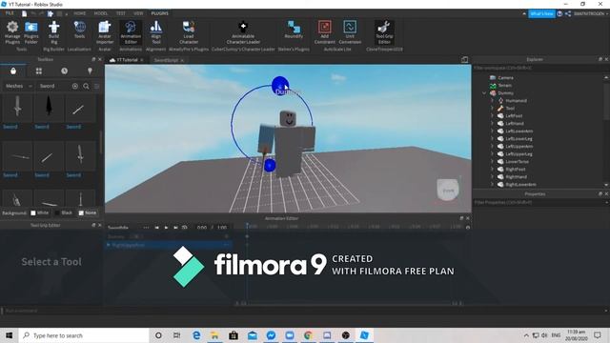This screenshot has height=343, width=610.
Task: Switch to the TEST ribbon tab
Action: (121, 13)
